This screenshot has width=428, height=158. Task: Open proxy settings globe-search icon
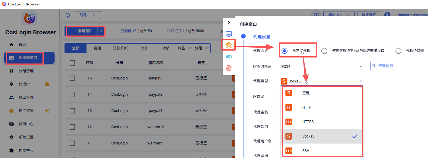click(229, 45)
